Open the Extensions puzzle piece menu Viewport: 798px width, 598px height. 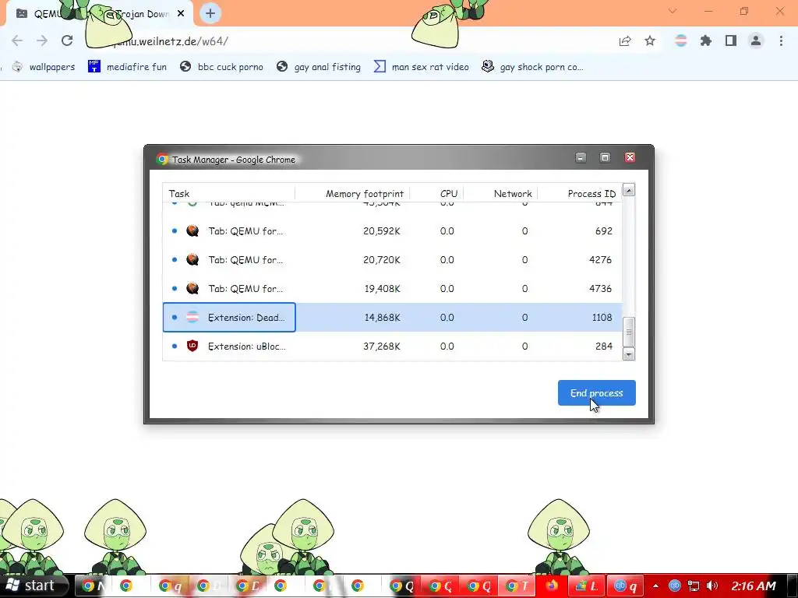click(706, 40)
